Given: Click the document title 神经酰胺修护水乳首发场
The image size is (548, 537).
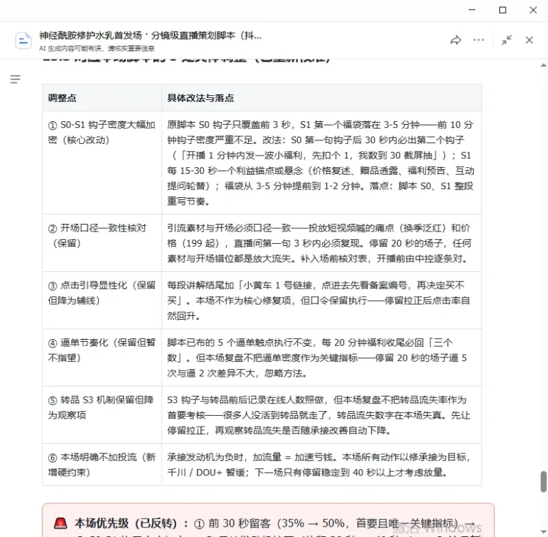Looking at the screenshot, I should pos(150,36).
